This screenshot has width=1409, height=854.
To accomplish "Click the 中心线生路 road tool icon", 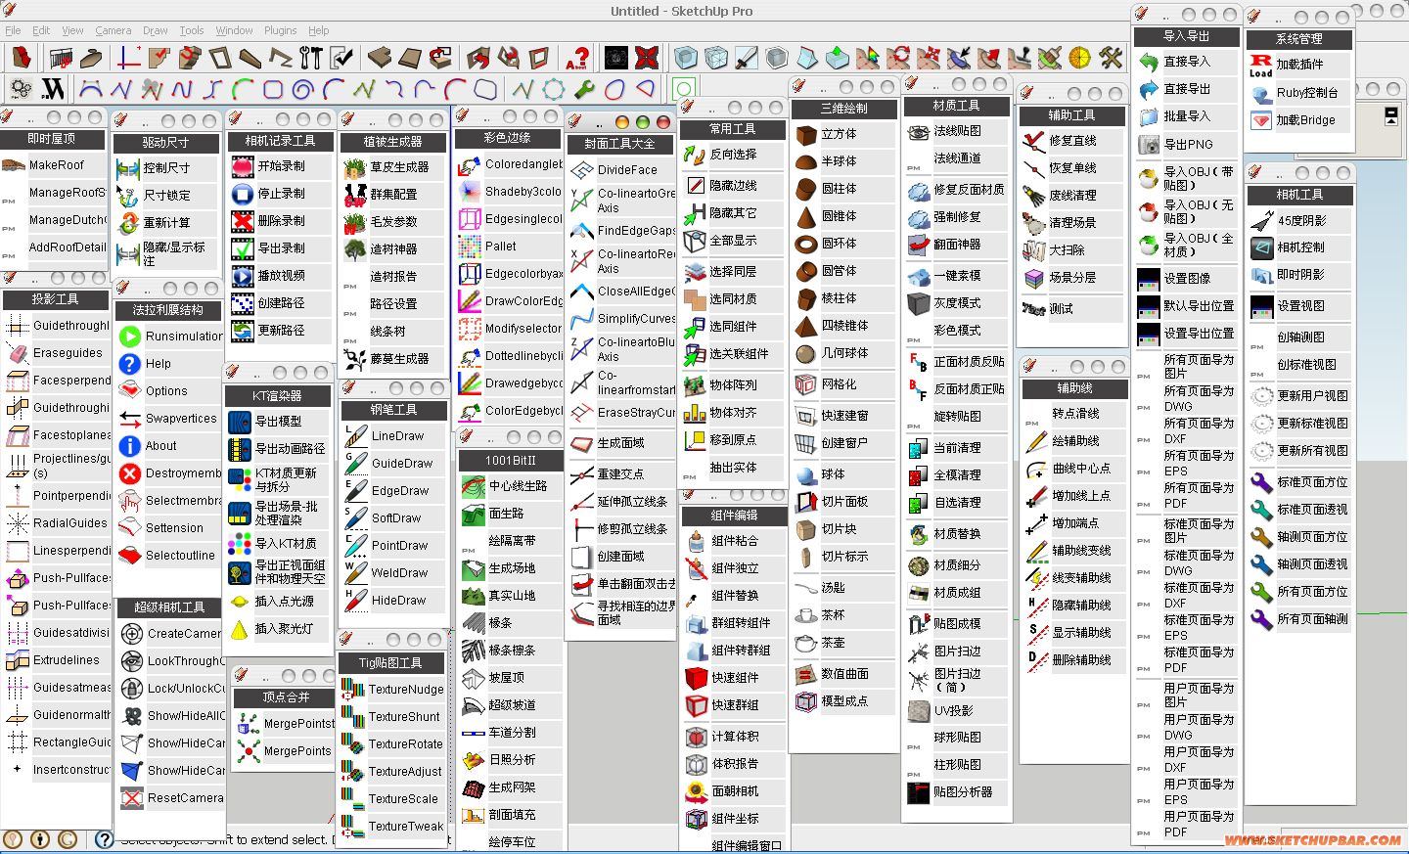I will coord(474,486).
